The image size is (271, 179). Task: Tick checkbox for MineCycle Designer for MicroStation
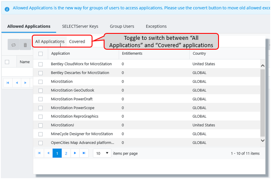click(40, 134)
